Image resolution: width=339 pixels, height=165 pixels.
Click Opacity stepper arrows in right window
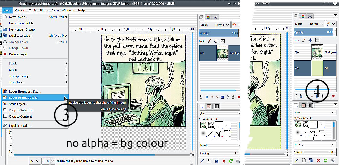pos(335,32)
